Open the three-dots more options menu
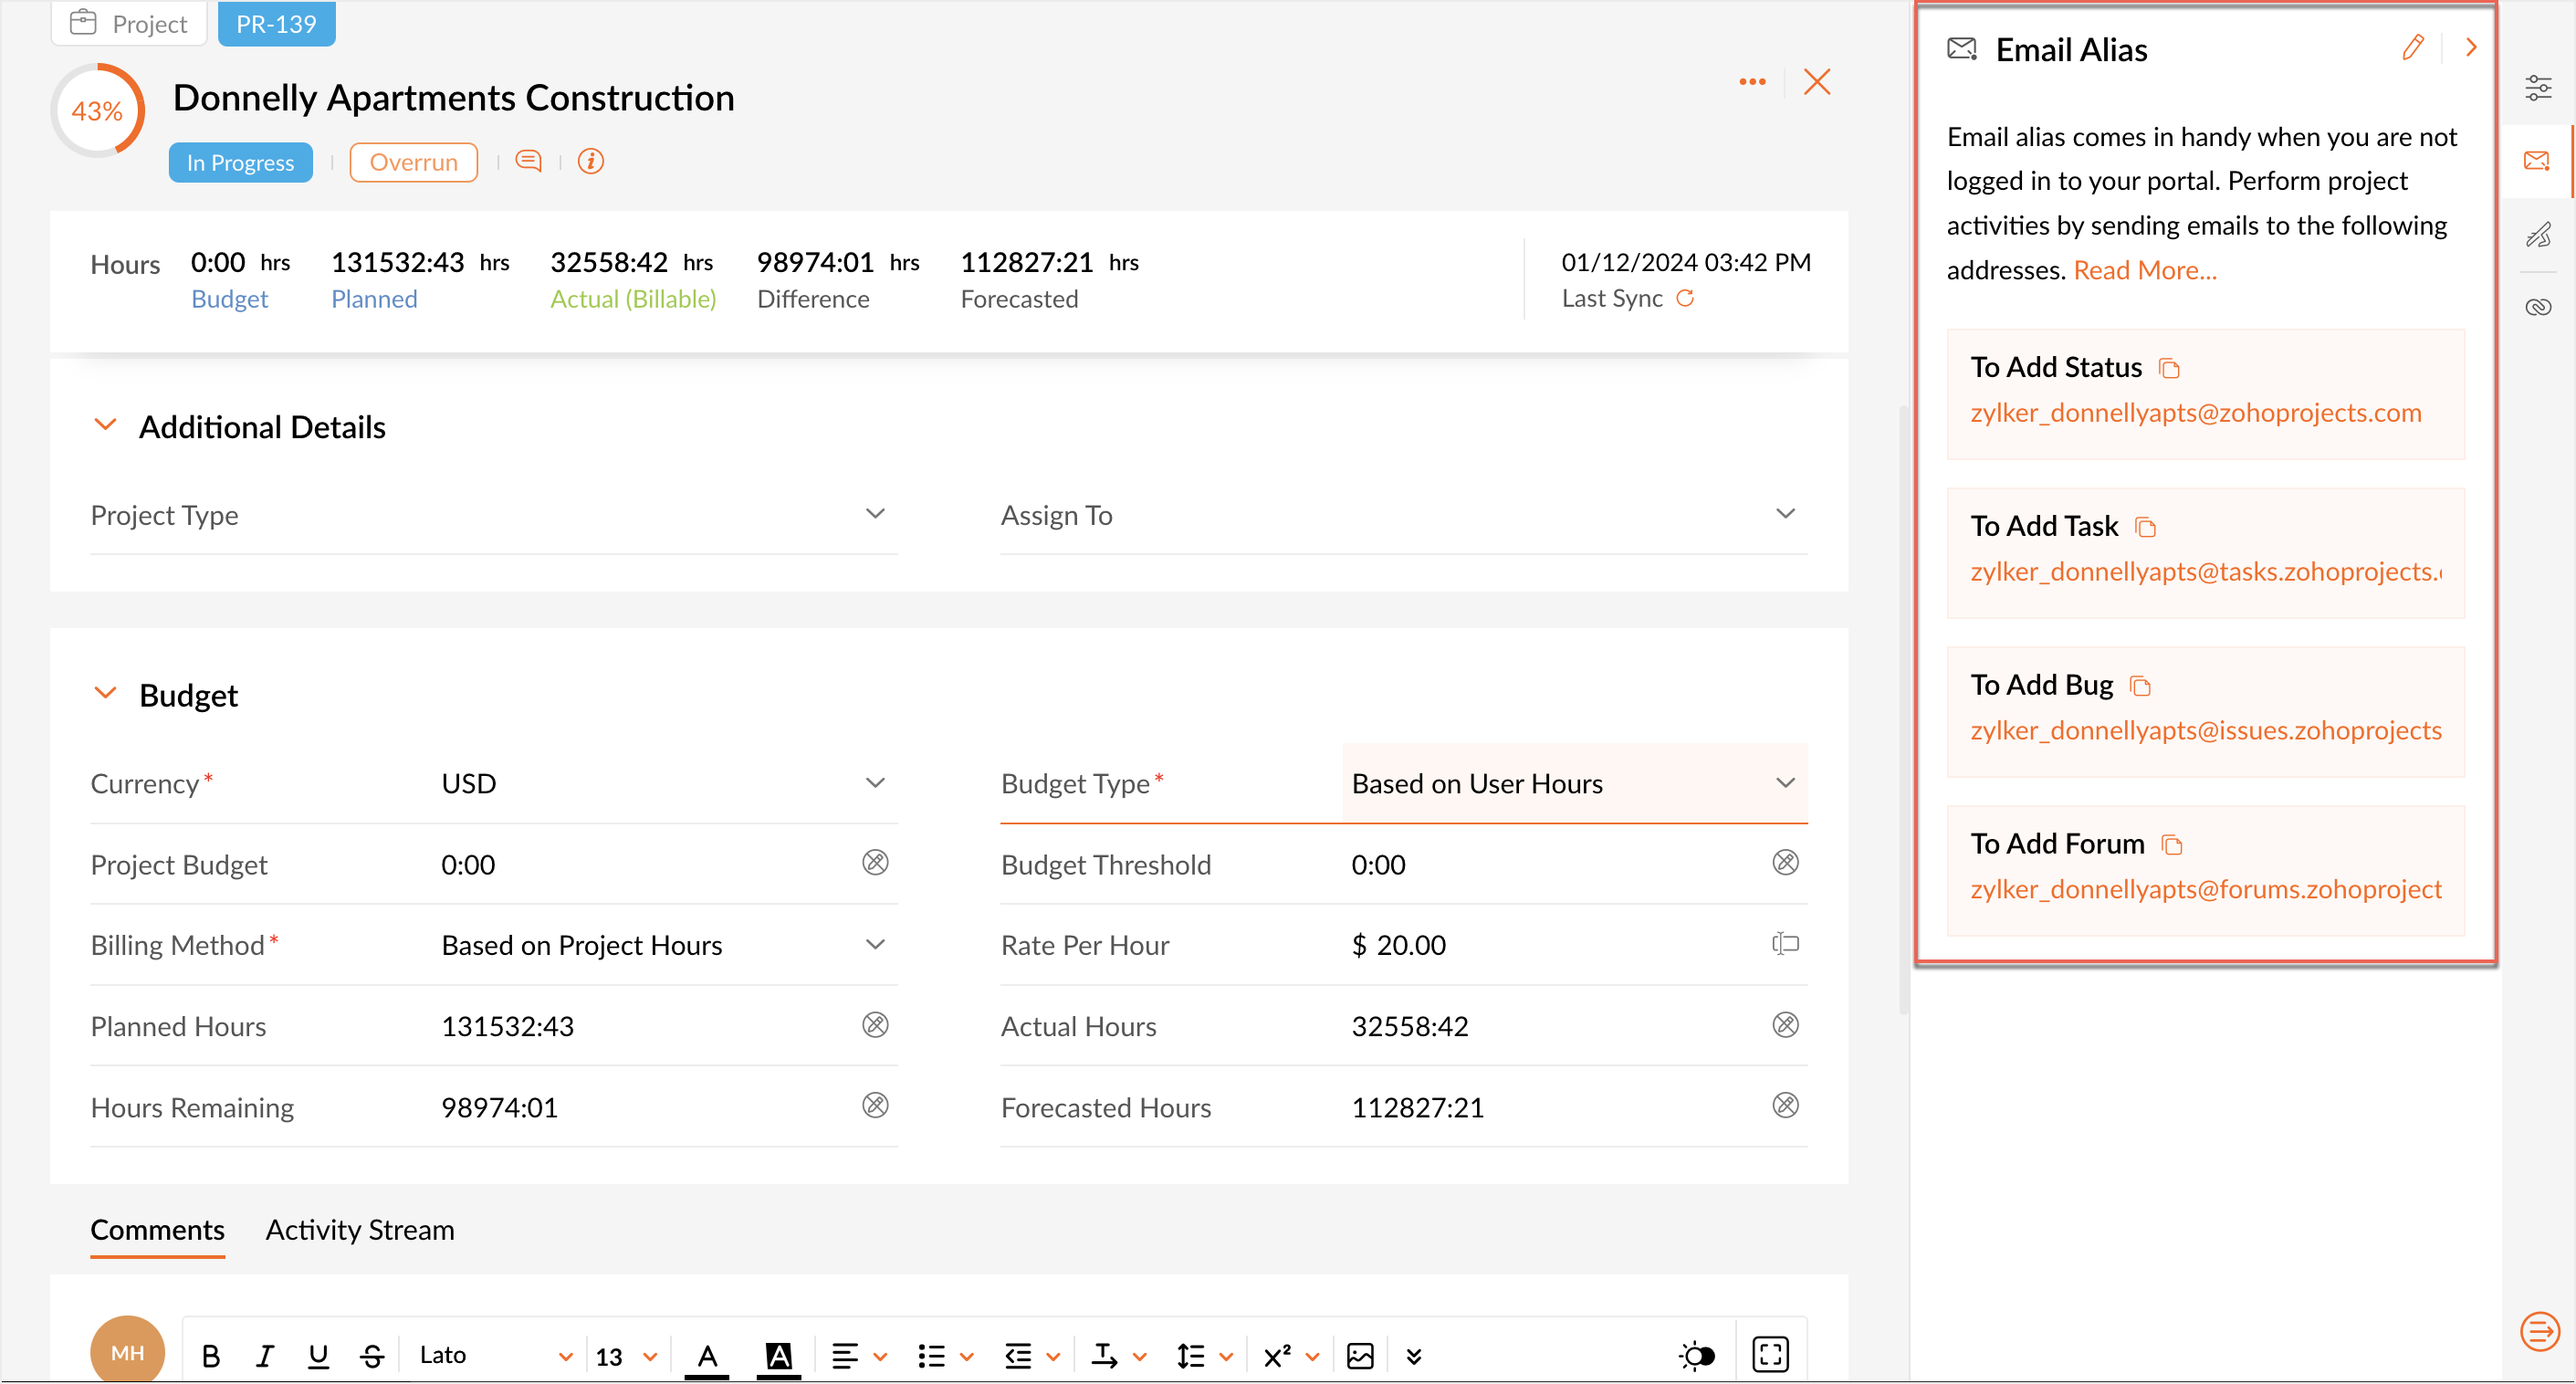Screen dimensions: 2576x1384 pyautogui.click(x=1752, y=82)
